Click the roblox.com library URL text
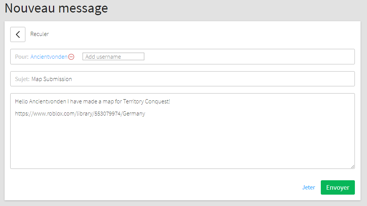367x206 pixels. [x=57, y=113]
